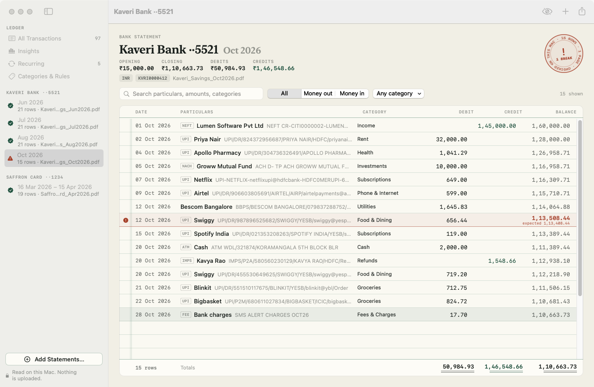Filter by Money in

[352, 94]
